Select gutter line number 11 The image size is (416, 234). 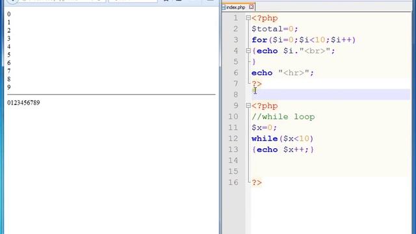233,127
